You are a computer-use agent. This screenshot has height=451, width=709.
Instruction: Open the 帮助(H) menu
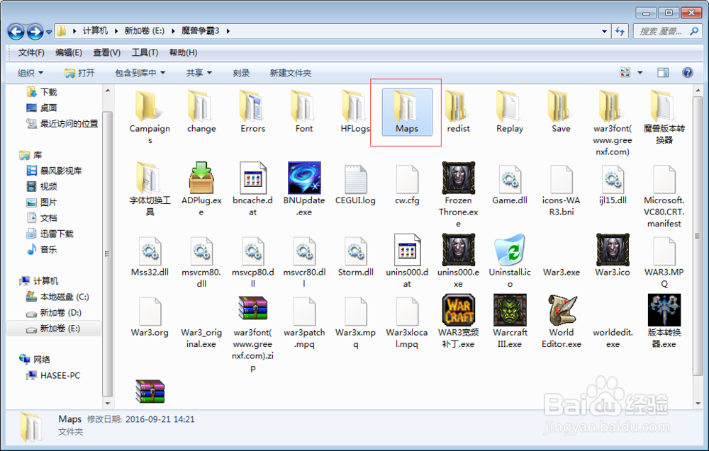[x=183, y=53]
